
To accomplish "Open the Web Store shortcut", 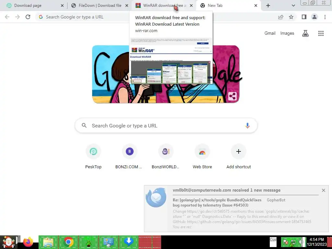I will (x=202, y=156).
